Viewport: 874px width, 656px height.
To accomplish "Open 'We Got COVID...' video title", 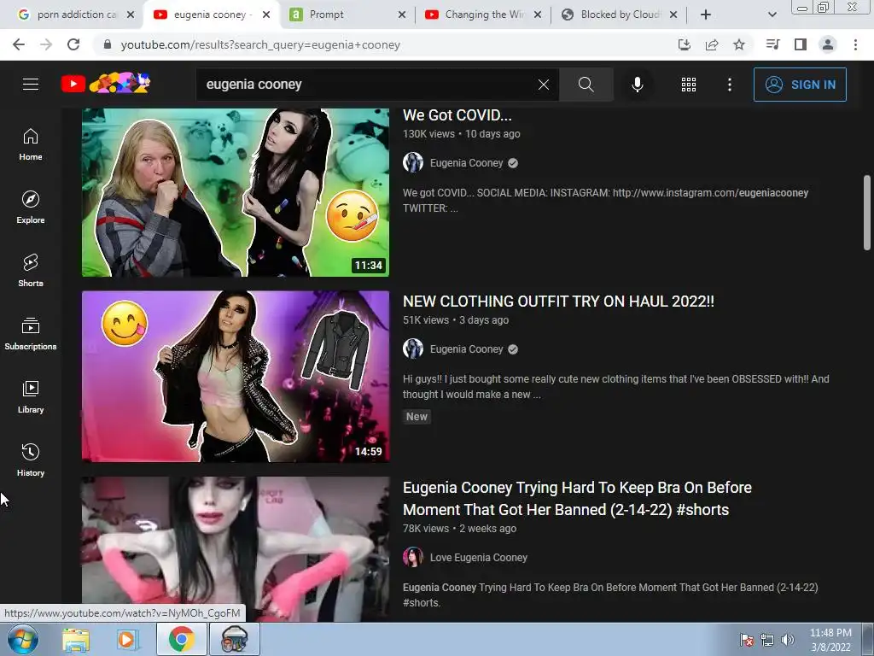I will pos(457,115).
